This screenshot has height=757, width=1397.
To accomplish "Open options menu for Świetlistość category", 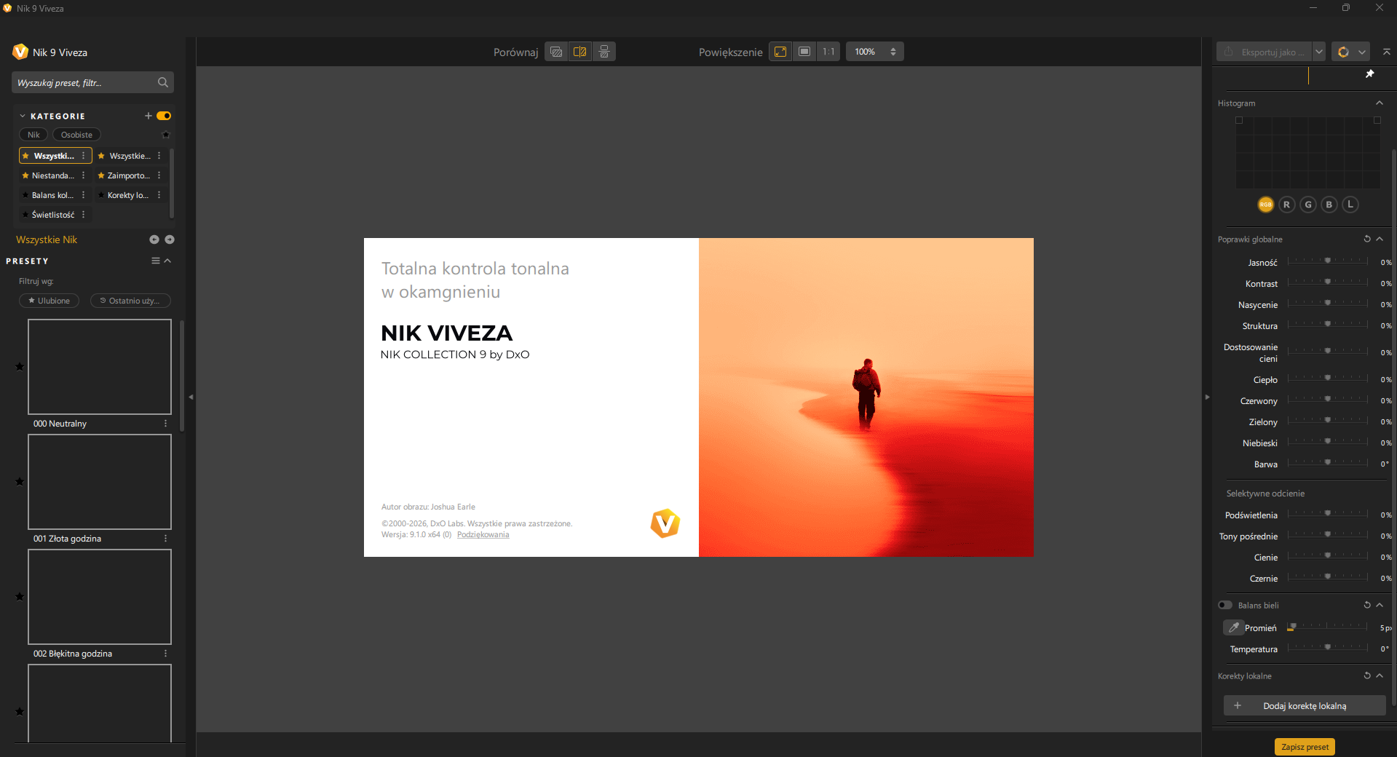I will pyautogui.click(x=84, y=215).
